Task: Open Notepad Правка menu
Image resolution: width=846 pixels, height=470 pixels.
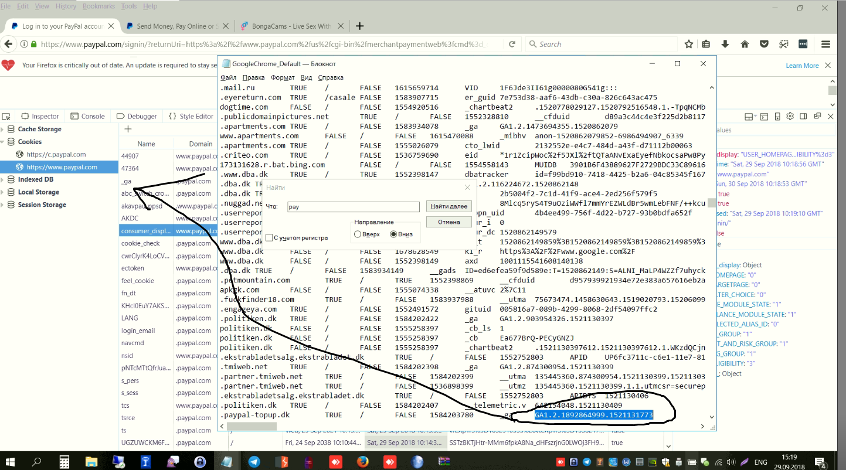Action: pyautogui.click(x=254, y=77)
